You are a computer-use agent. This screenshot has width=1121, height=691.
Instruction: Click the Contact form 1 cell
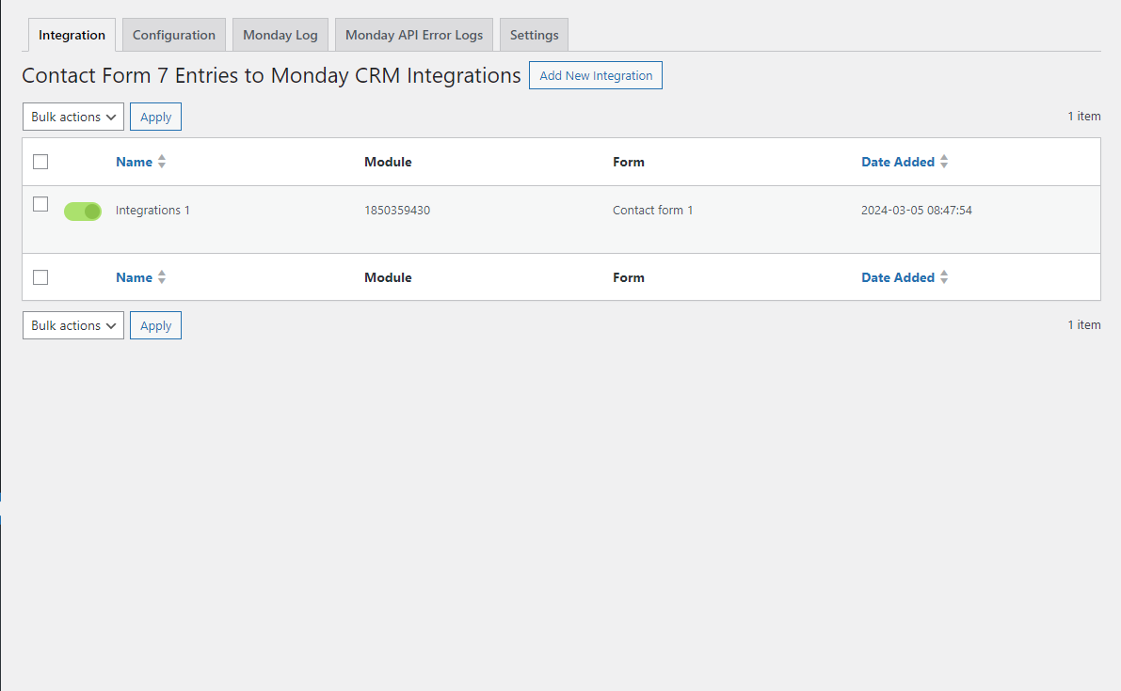click(652, 211)
